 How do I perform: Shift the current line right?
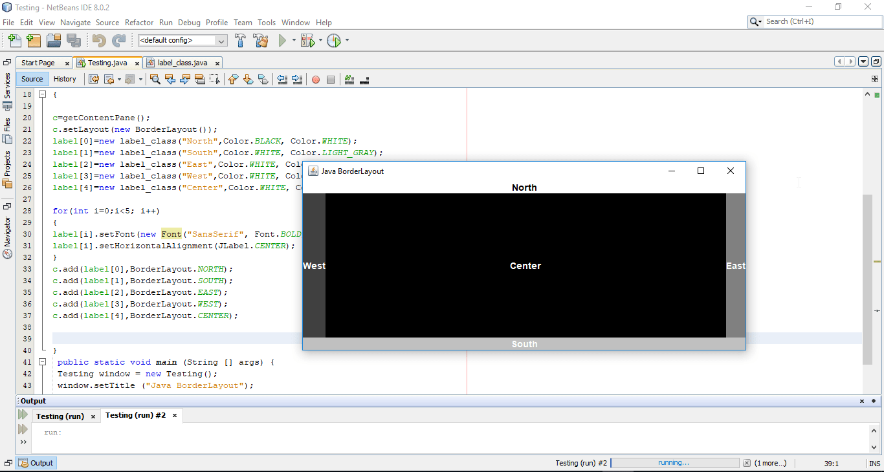(x=296, y=80)
